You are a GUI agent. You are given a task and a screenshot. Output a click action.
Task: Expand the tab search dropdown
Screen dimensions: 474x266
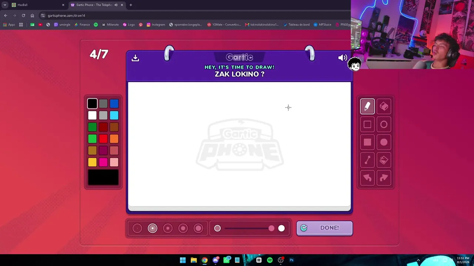4,5
